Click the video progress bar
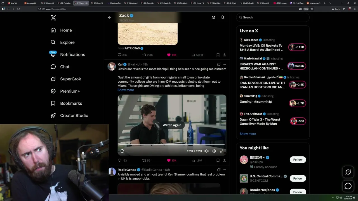 (172, 145)
